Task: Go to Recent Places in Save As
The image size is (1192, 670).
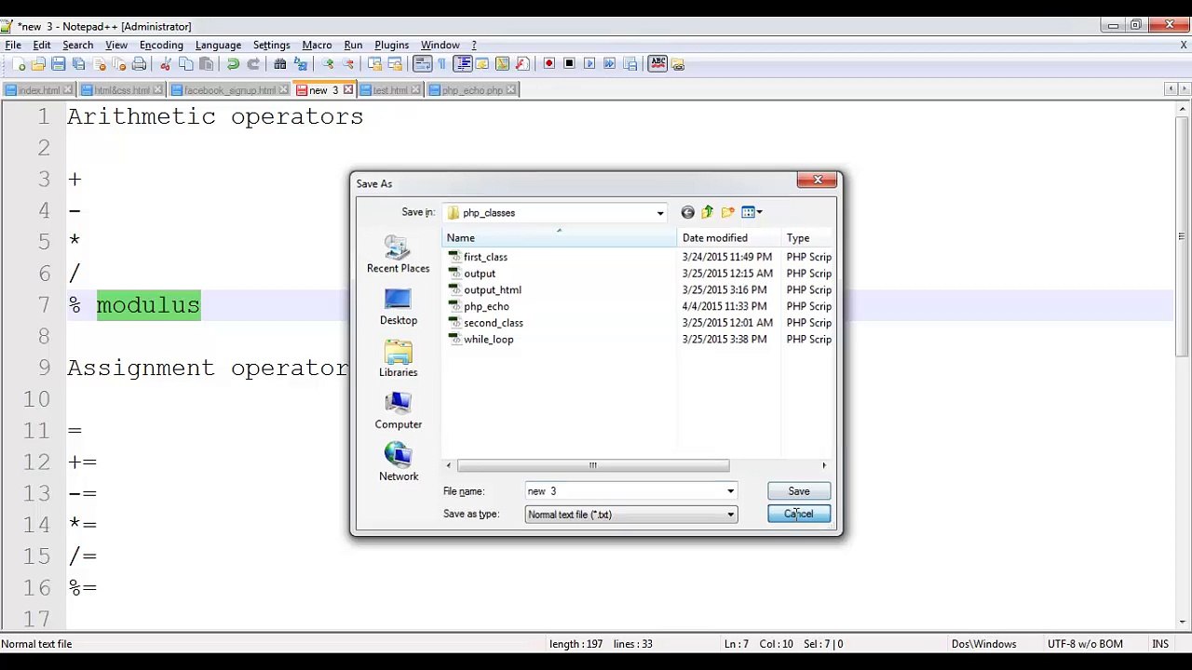Action: pyautogui.click(x=398, y=255)
